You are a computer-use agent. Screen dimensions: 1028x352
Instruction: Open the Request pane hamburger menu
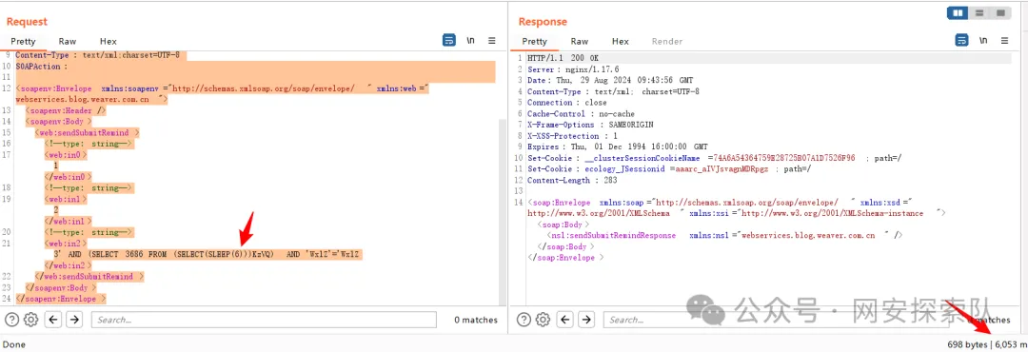[x=492, y=41]
